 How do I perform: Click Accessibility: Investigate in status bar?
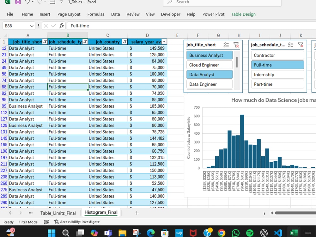click(x=77, y=222)
